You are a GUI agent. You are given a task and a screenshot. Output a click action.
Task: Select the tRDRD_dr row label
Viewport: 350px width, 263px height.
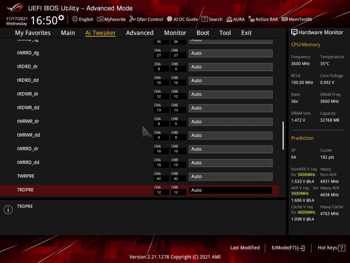tap(27, 66)
